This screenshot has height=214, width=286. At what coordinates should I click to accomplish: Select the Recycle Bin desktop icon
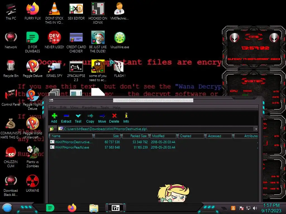click(11, 69)
